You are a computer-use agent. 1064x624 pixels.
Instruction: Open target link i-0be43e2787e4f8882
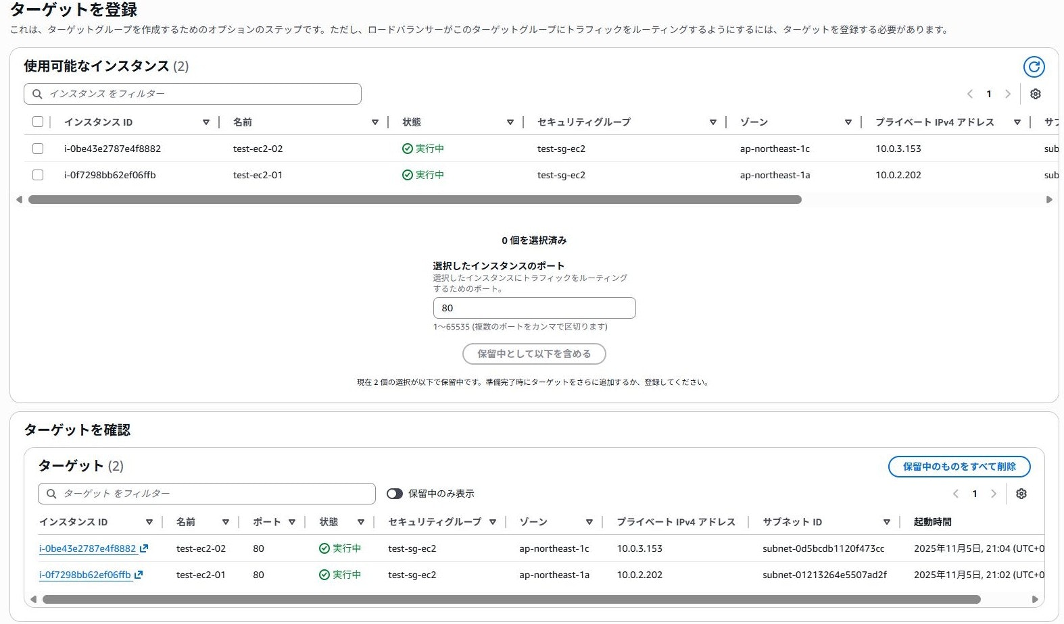point(87,548)
